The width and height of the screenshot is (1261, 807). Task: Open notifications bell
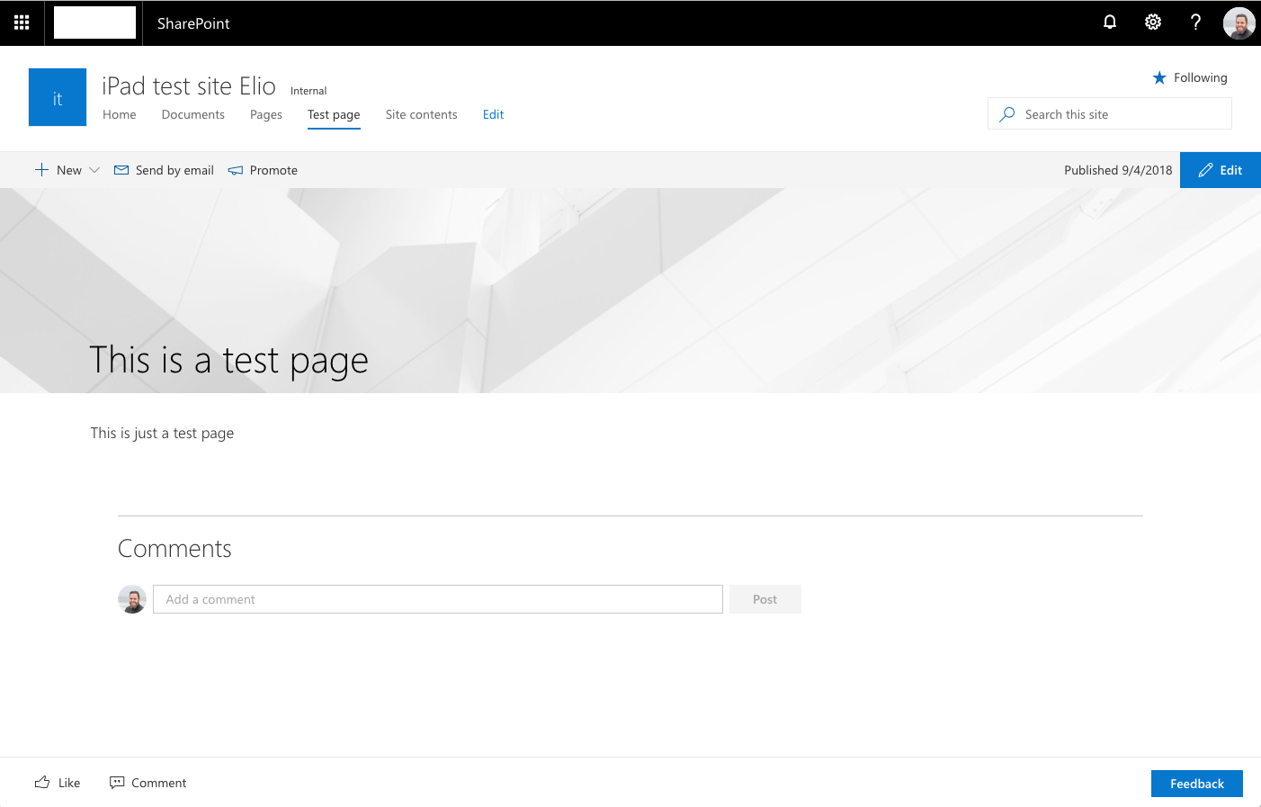point(1109,22)
